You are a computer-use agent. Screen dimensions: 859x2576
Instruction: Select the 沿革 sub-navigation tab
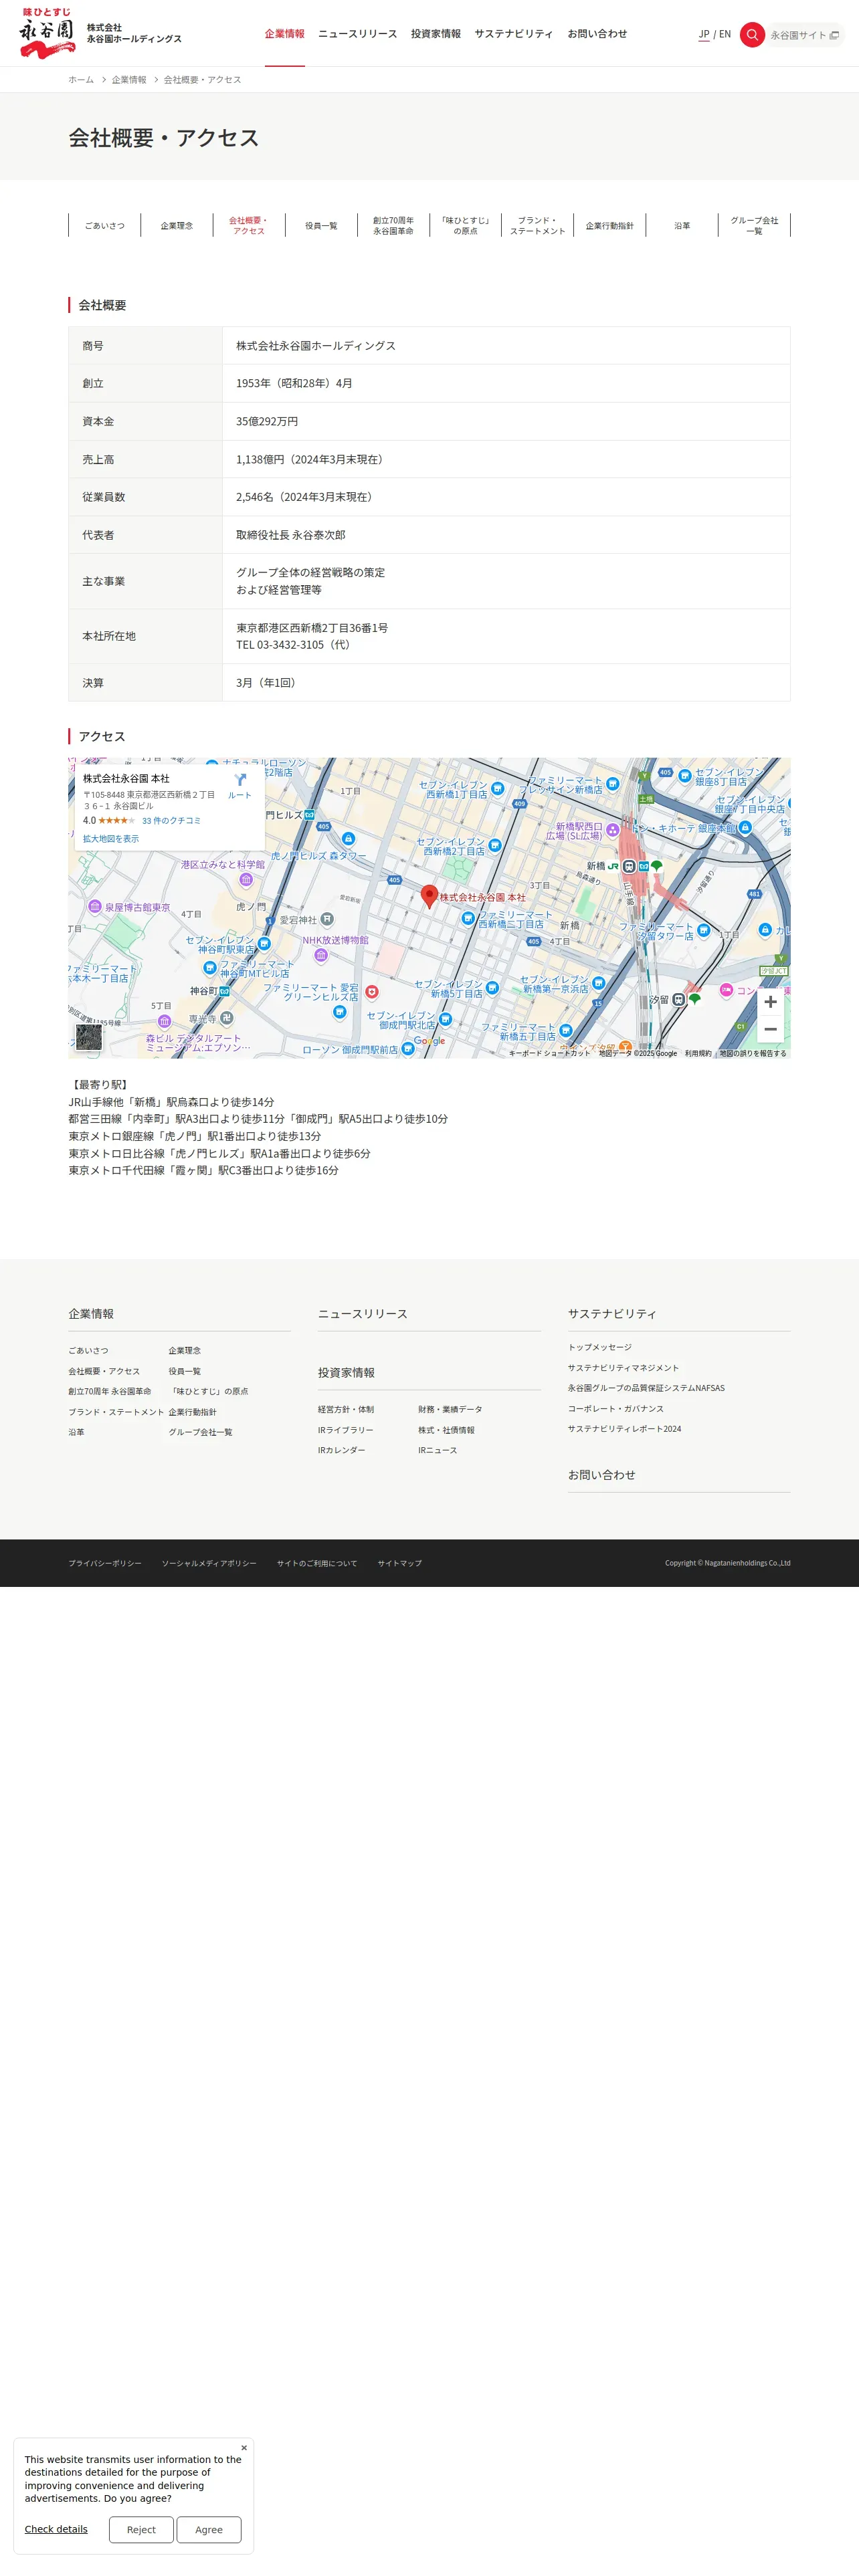(x=682, y=226)
